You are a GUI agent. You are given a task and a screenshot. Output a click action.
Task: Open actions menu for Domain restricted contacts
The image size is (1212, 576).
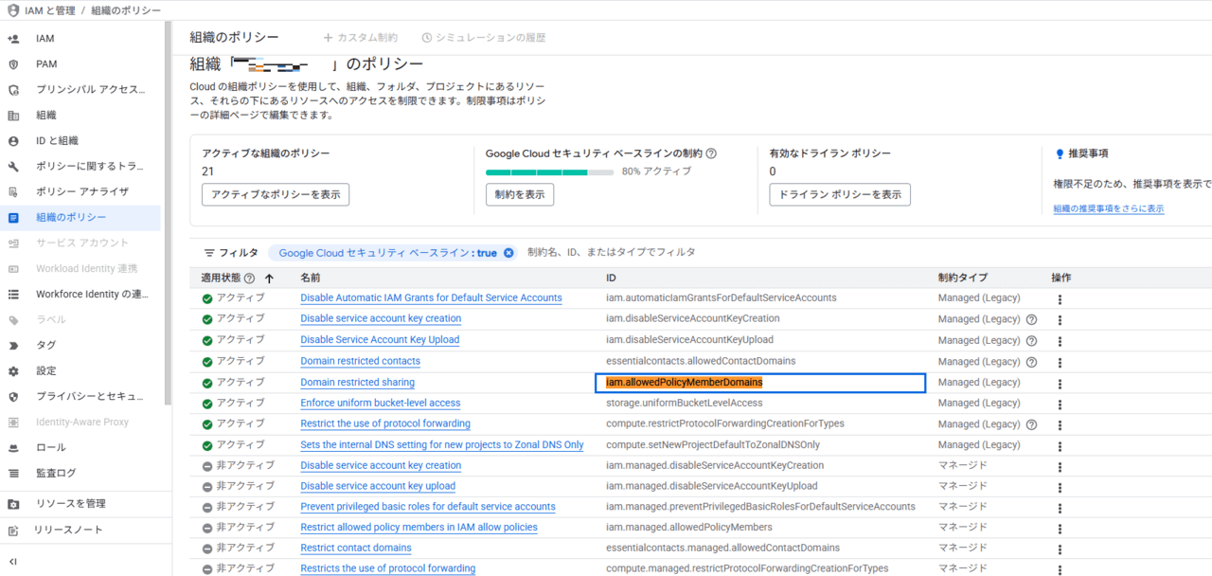[x=1060, y=361]
